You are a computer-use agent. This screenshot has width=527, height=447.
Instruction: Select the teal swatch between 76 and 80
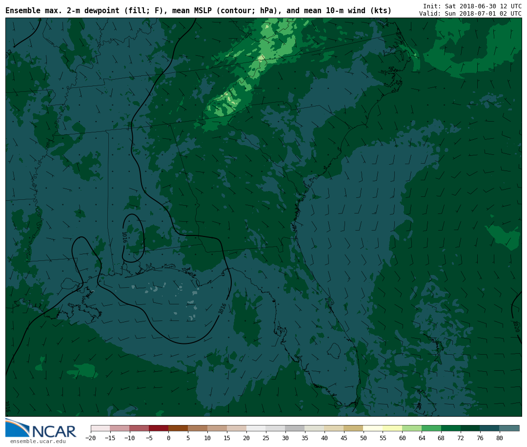coord(489,428)
